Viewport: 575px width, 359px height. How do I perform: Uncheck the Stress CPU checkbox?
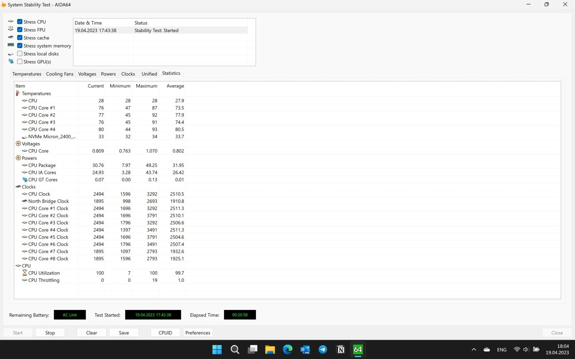[20, 22]
